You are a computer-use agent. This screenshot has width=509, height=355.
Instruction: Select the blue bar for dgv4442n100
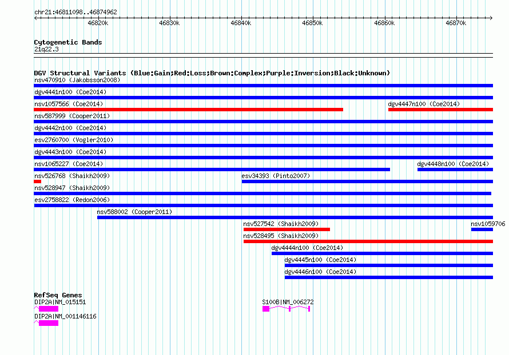pos(263,134)
